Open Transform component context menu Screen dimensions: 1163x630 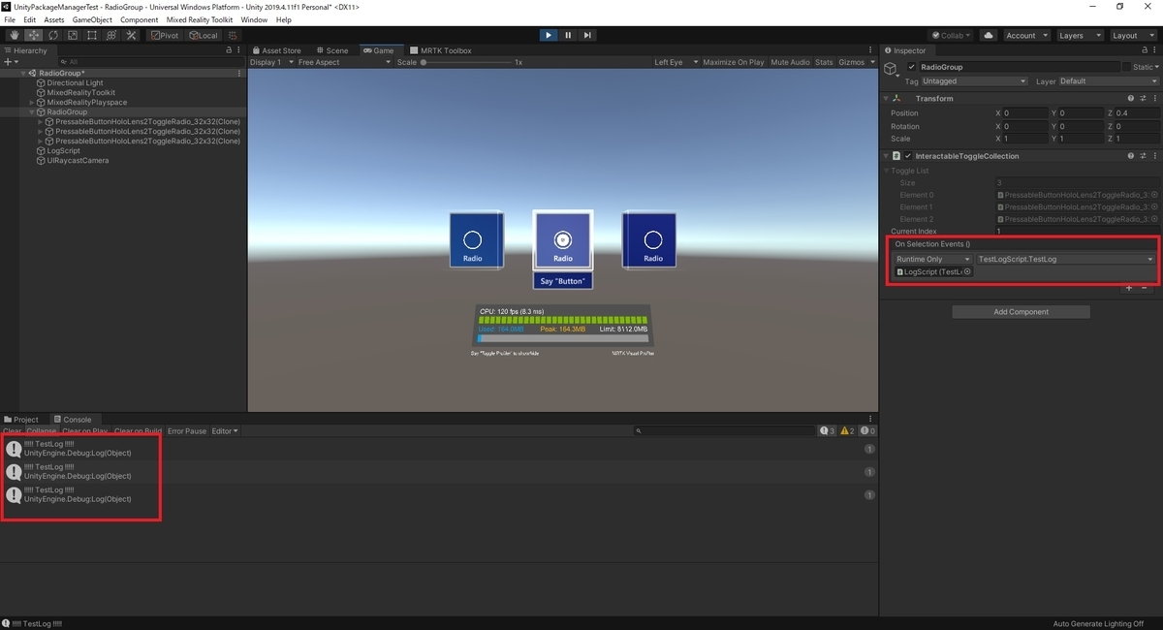(x=1154, y=99)
